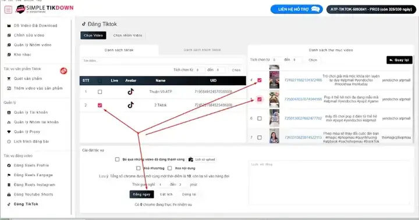Image resolution: width=419 pixels, height=220 pixels.
Task: Uncheck video row 5 checkbox
Action: tap(260, 99)
